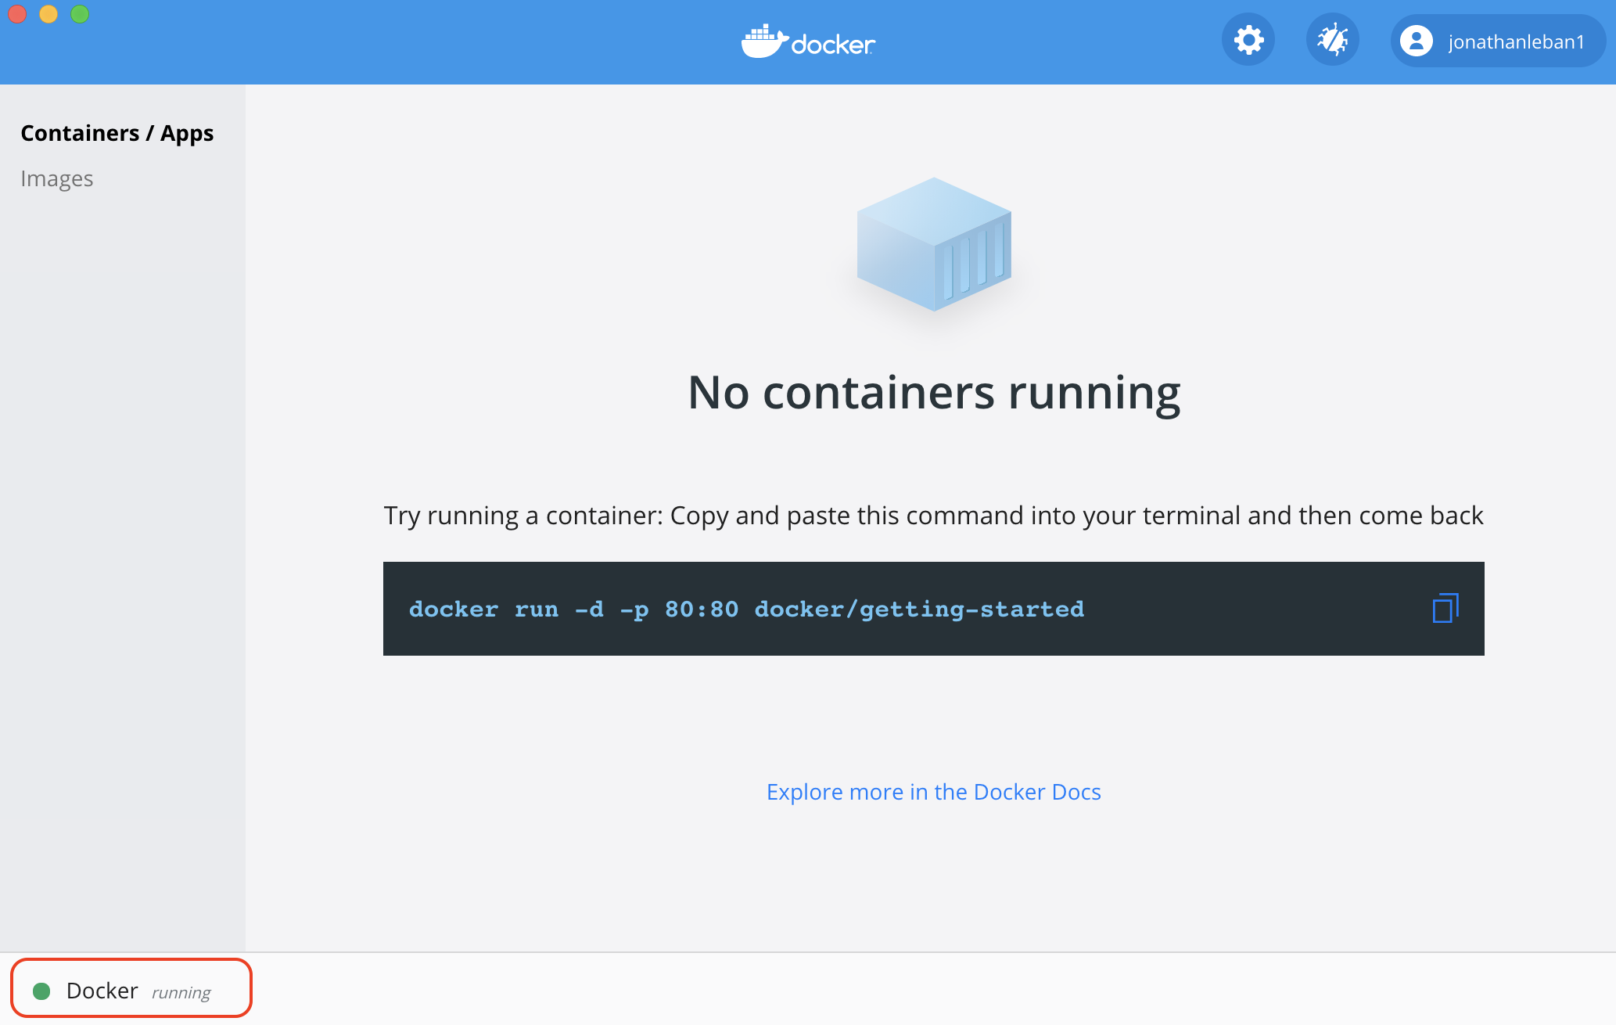
Task: Minimize the Docker window
Action: click(48, 14)
